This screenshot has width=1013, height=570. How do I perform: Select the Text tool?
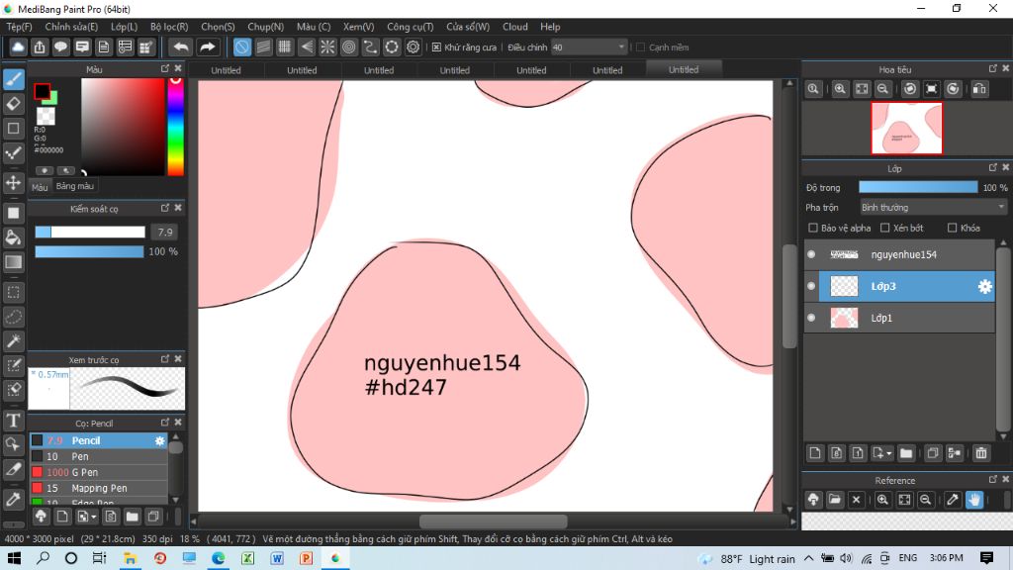14,421
